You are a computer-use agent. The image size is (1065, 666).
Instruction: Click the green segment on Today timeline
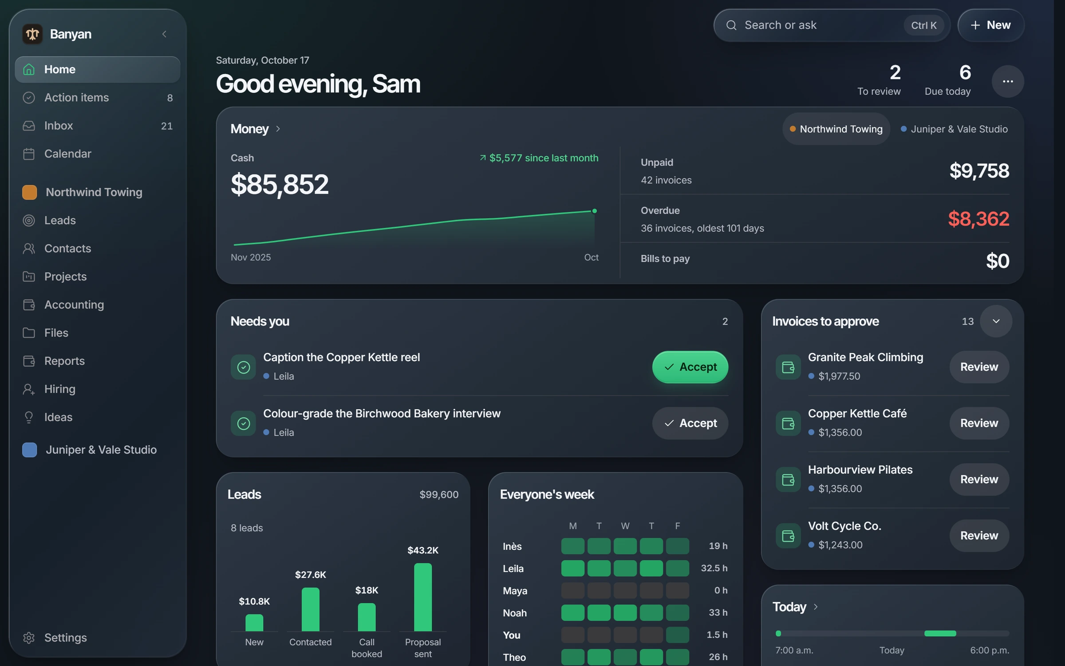tap(940, 634)
